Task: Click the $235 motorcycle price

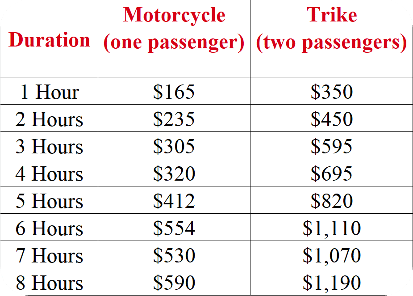Action: pos(174,119)
